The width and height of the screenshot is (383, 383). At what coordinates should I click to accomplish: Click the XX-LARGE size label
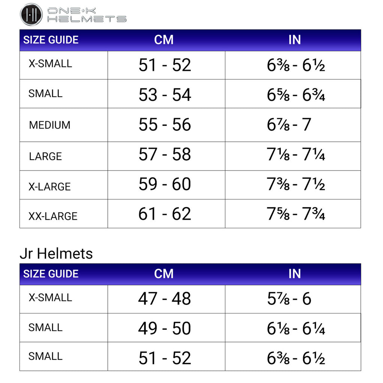pos(53,216)
